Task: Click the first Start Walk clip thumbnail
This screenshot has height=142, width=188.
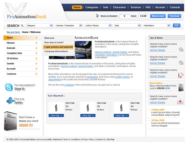Action: (56, 108)
